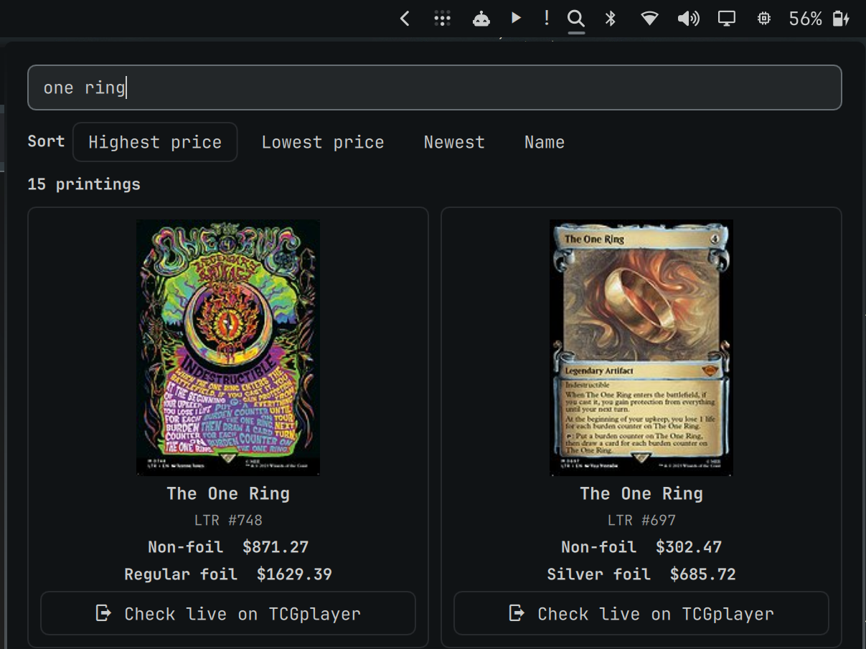
Task: Click the 56% battery percentage text
Action: tap(805, 19)
